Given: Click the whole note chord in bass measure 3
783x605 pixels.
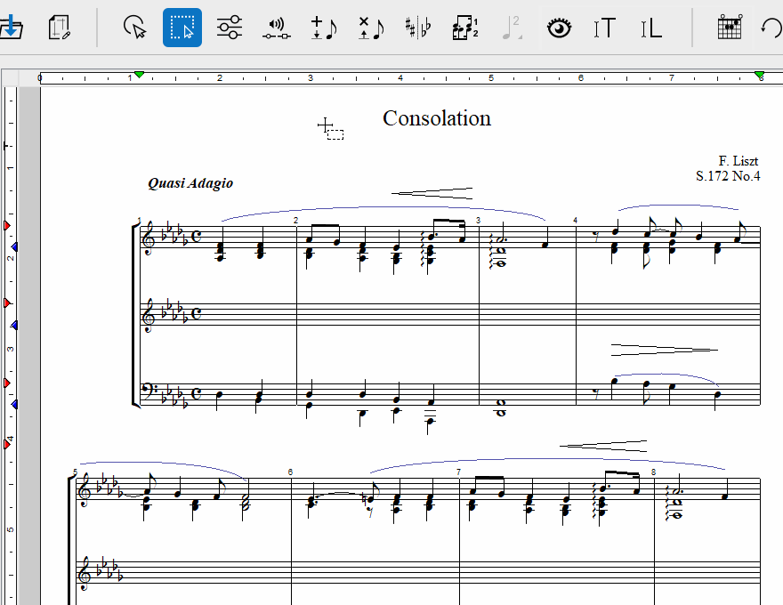Looking at the screenshot, I should coord(501,407).
